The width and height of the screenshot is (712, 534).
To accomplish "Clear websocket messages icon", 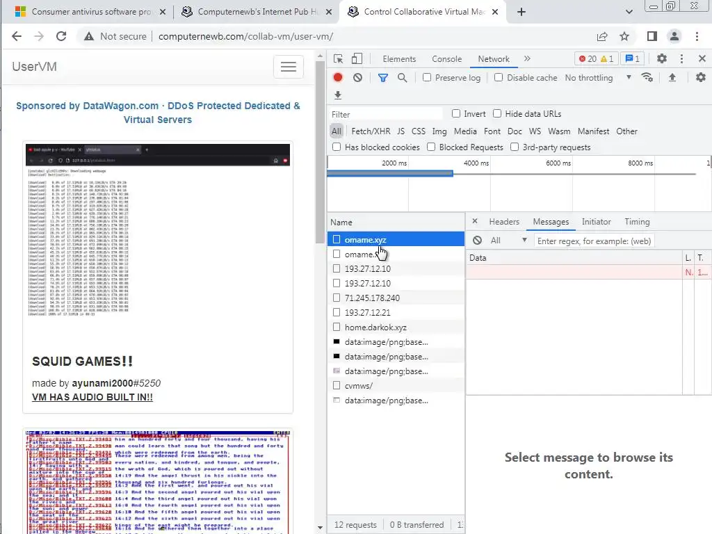I will [477, 241].
